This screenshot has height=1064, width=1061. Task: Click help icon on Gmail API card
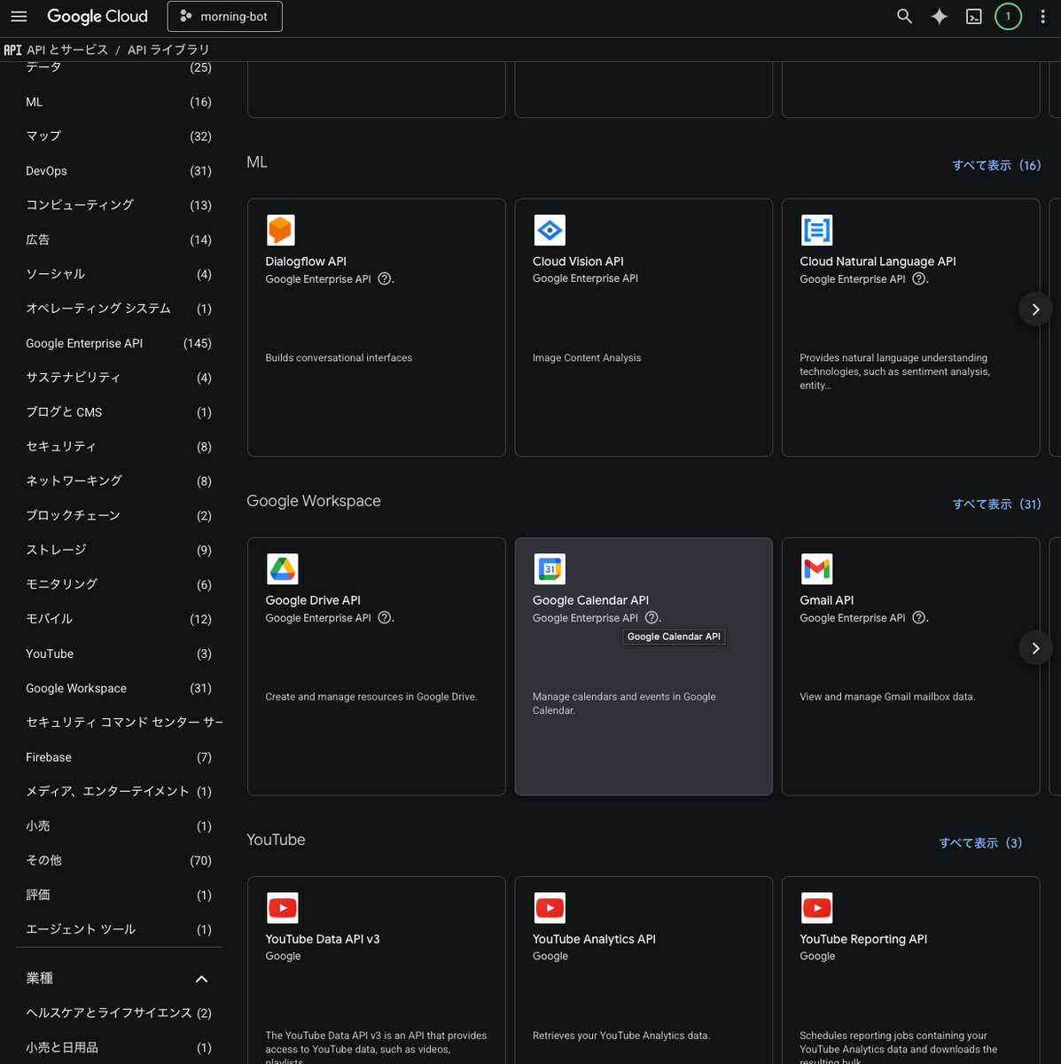tap(919, 617)
